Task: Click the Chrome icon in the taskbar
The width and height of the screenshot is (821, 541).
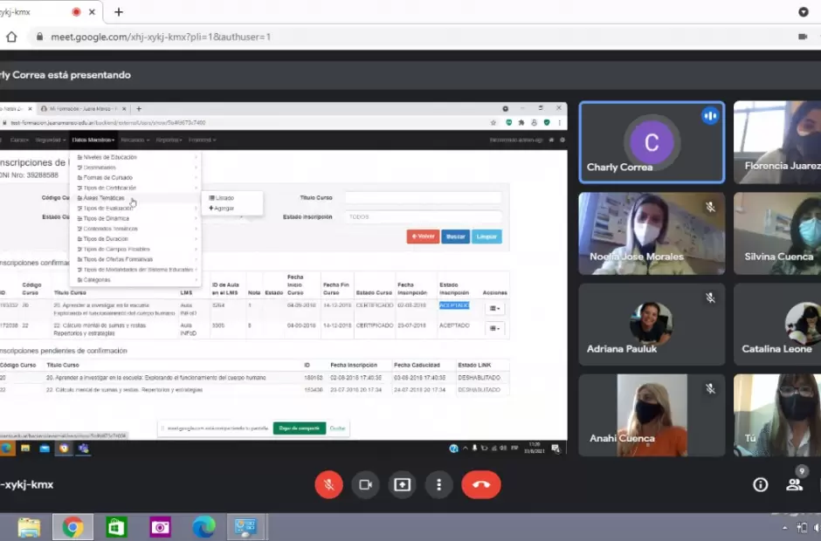Action: point(72,527)
